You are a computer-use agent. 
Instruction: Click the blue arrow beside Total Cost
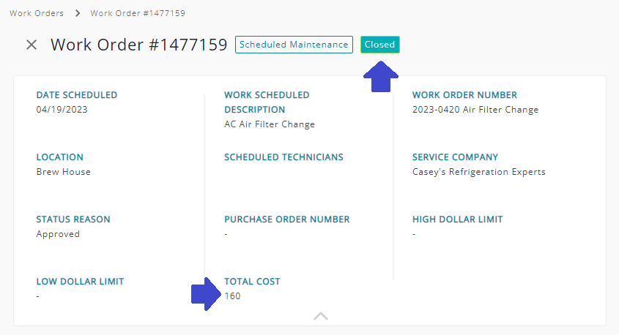[206, 294]
